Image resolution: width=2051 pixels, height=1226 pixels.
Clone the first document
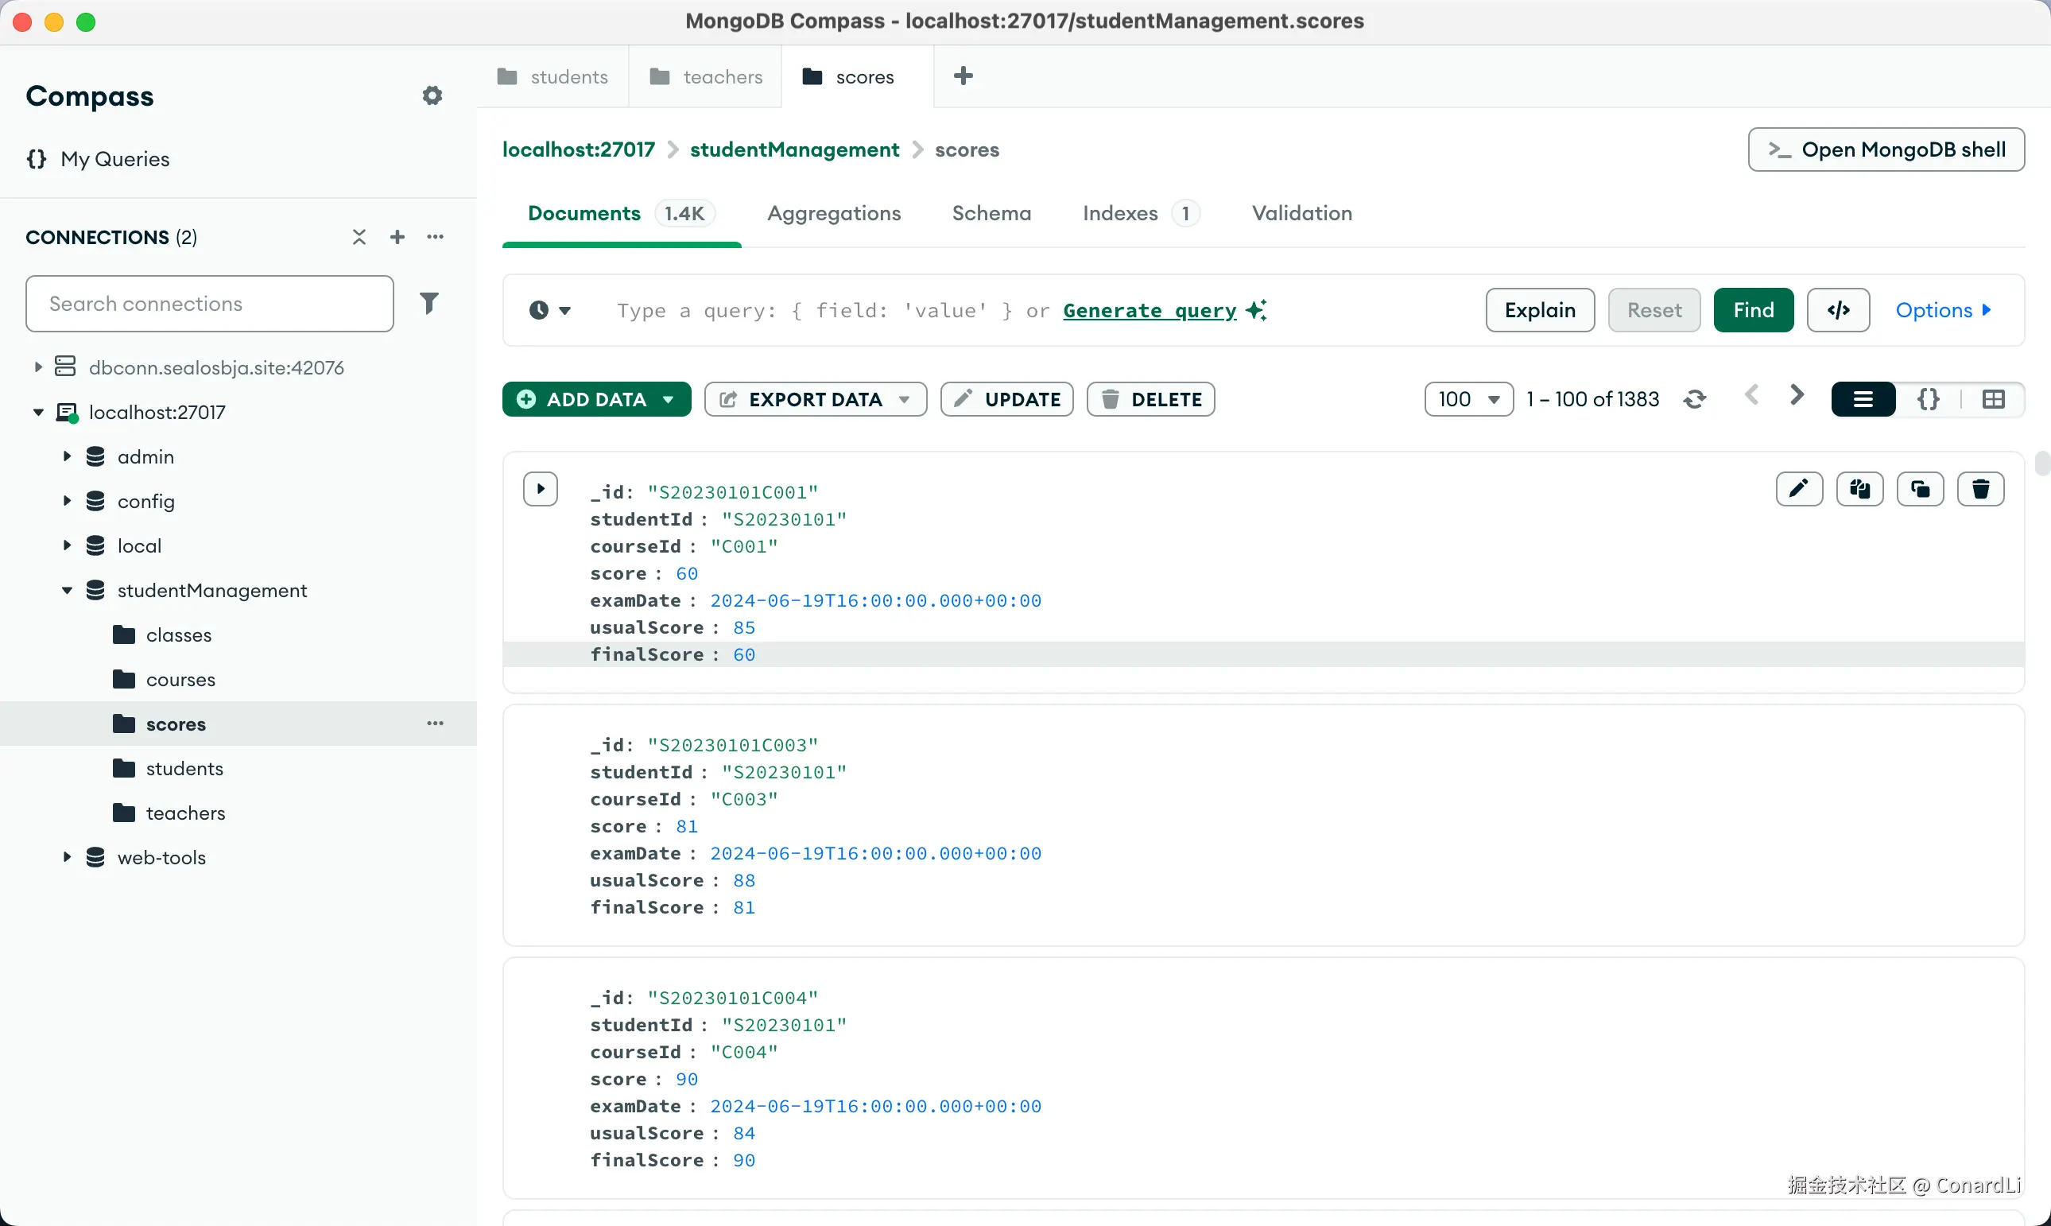coord(1920,489)
